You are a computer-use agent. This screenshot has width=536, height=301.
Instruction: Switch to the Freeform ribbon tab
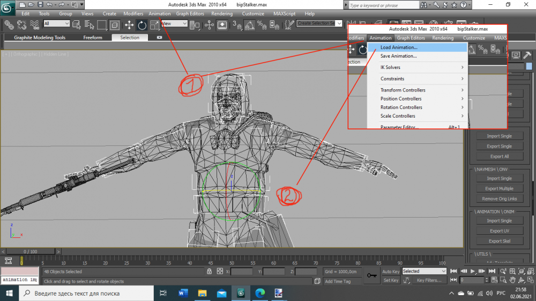(93, 38)
